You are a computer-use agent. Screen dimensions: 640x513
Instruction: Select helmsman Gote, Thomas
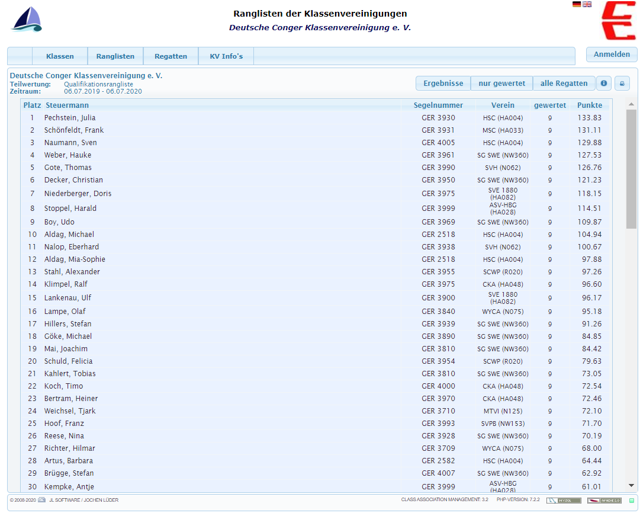point(67,168)
